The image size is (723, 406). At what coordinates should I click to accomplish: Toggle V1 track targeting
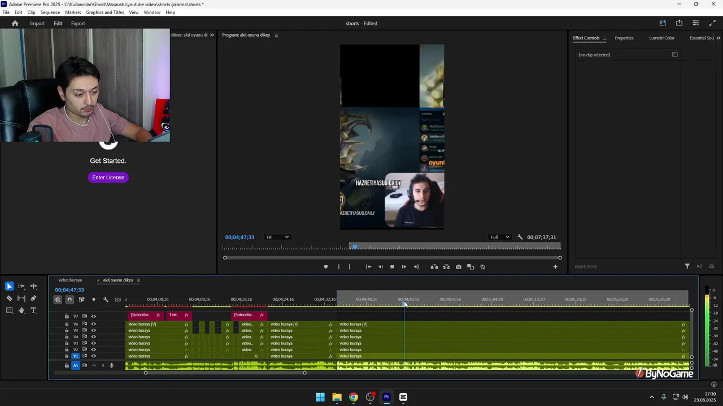tap(76, 356)
